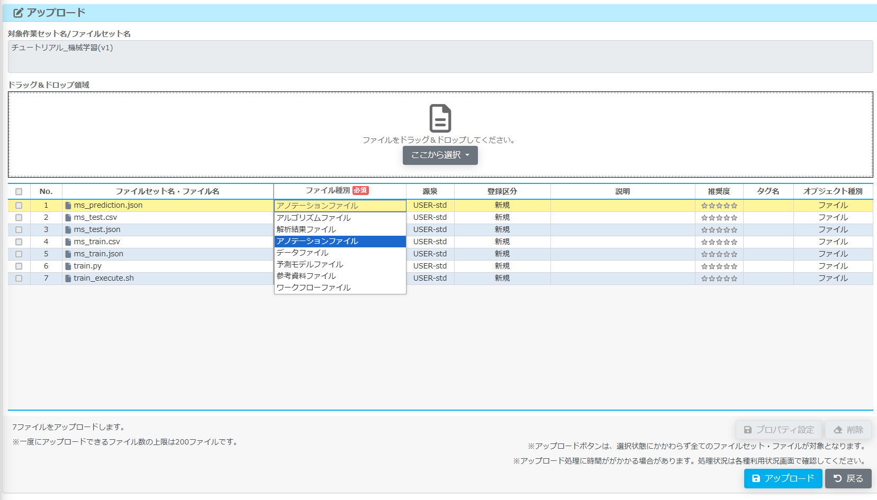
Task: Click file icon beside train_execute.sh
Action: pos(68,279)
